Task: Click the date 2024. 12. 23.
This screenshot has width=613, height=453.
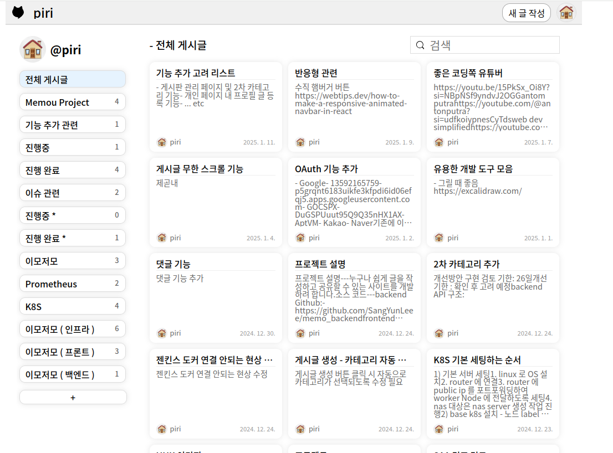Action: (535, 429)
